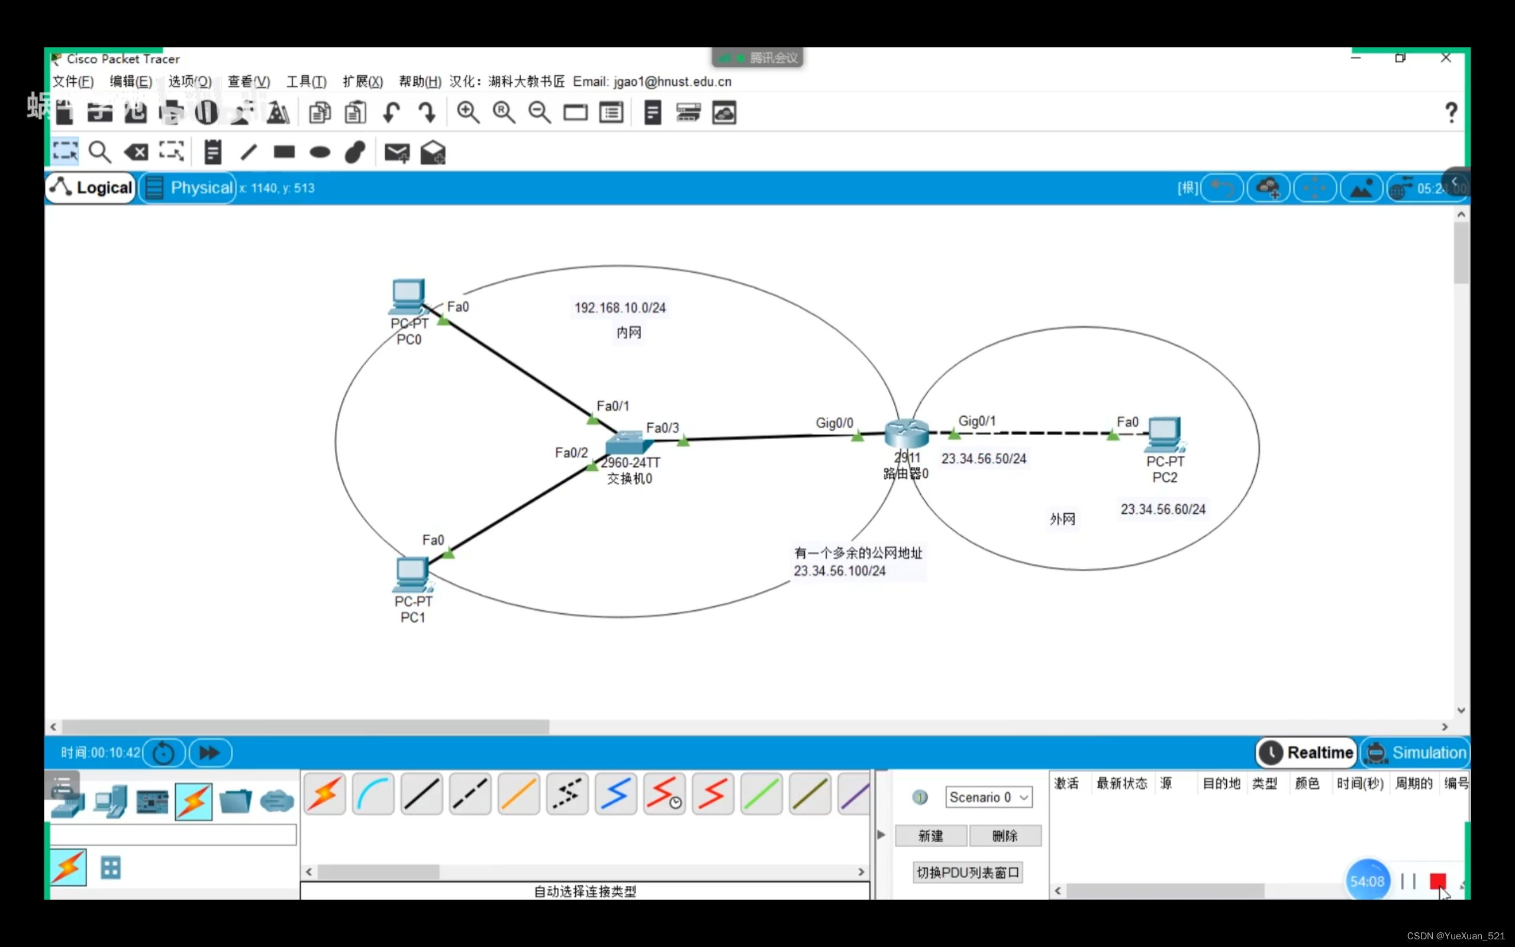This screenshot has height=947, width=1515.
Task: Click the 新建 scenario button
Action: click(x=930, y=836)
